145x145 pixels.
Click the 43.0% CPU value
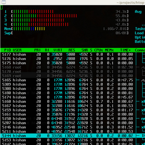[121, 20]
